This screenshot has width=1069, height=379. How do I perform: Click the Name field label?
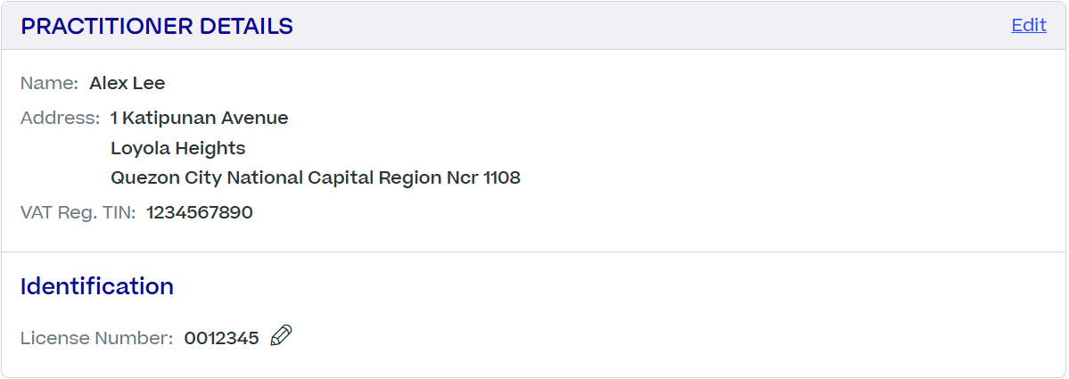[x=50, y=83]
